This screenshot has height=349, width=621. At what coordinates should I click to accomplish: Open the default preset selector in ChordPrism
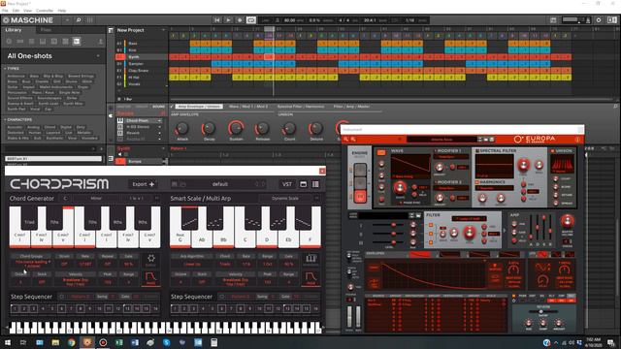coord(220,184)
